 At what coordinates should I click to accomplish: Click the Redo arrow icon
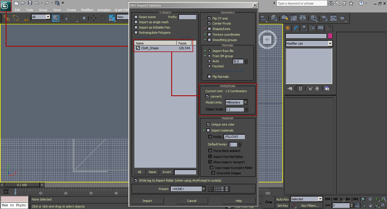pyautogui.click(x=46, y=3)
